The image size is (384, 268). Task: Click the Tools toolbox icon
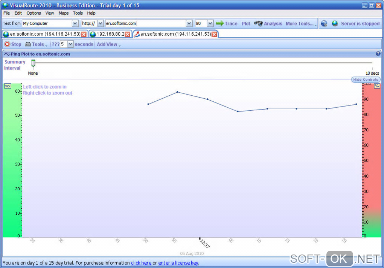(x=28, y=44)
